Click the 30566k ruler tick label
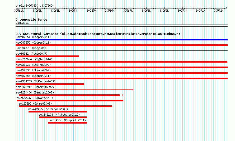 (x=110, y=11)
